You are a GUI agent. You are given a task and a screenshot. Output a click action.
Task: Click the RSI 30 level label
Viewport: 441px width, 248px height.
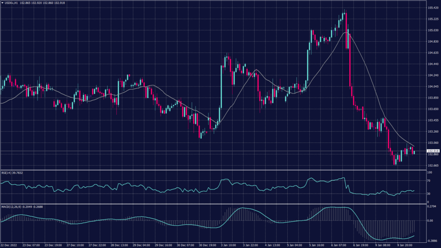tap(429, 194)
